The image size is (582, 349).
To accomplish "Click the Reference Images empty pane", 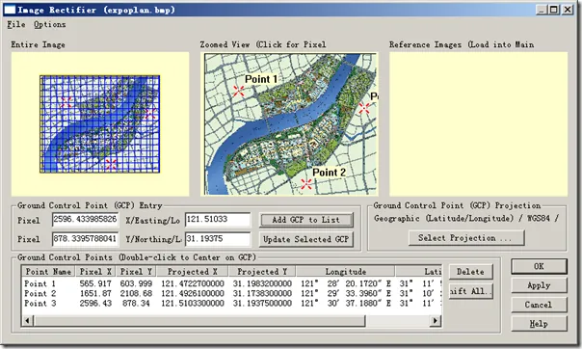I will (x=478, y=123).
